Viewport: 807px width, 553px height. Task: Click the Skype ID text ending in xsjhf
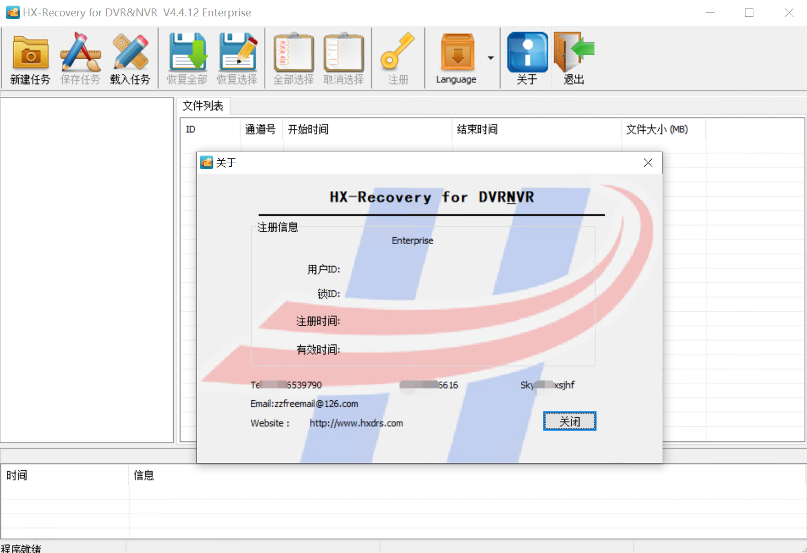pyautogui.click(x=547, y=385)
